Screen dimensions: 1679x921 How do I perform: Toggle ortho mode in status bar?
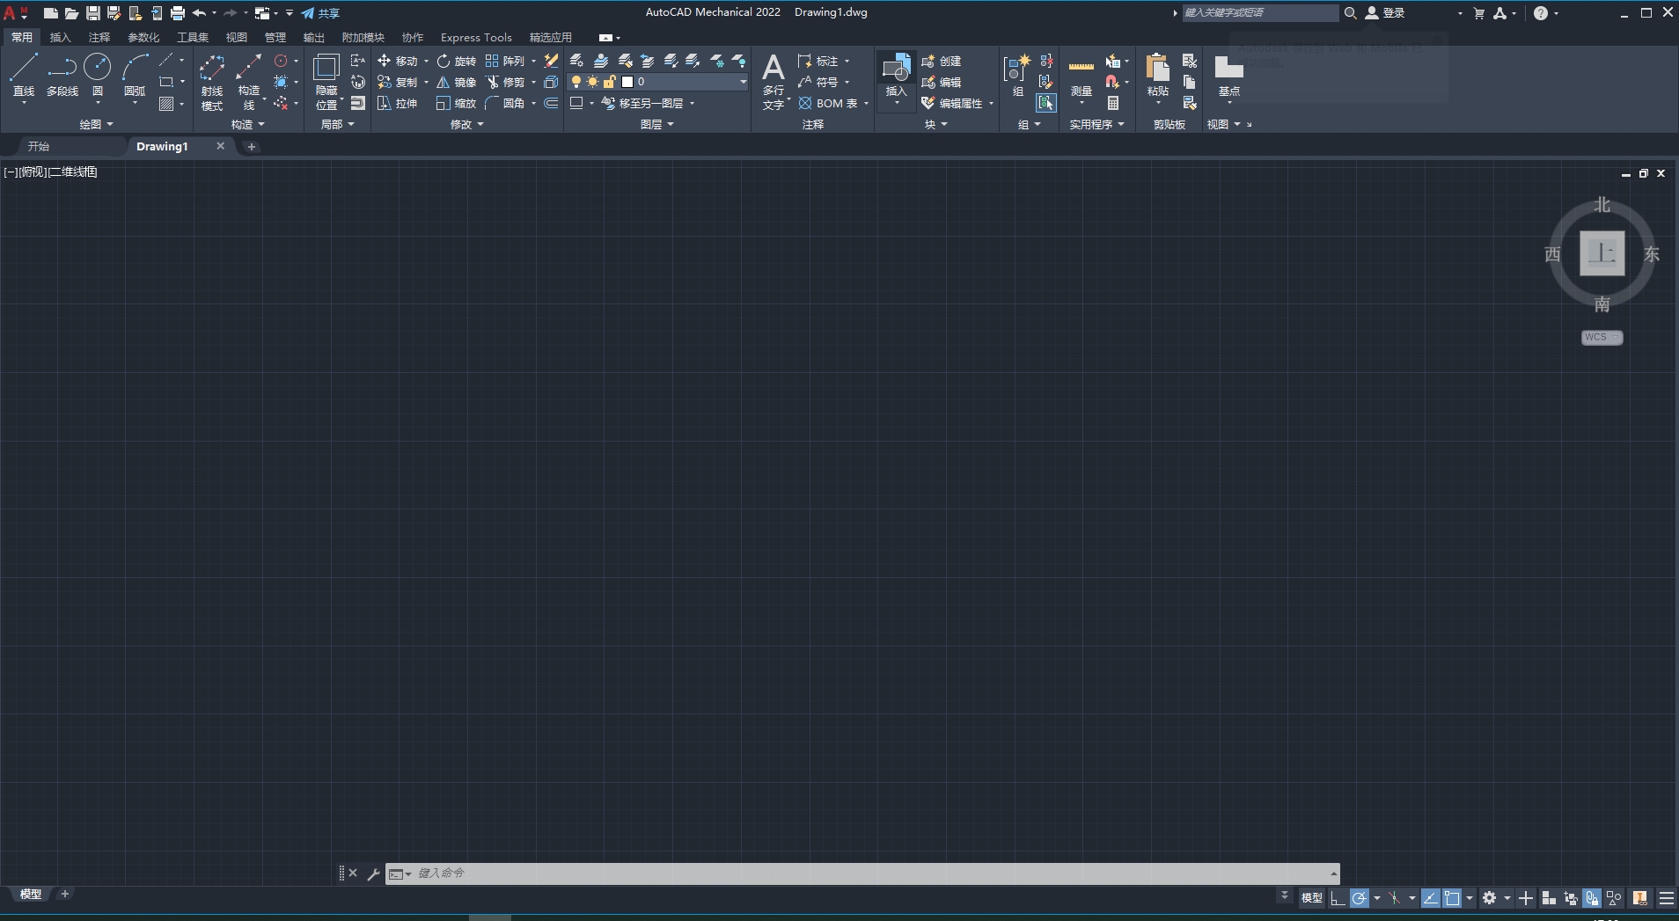pyautogui.click(x=1337, y=898)
